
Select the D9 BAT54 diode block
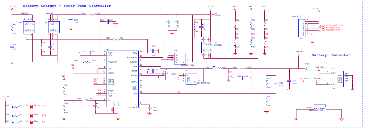tap(169, 76)
